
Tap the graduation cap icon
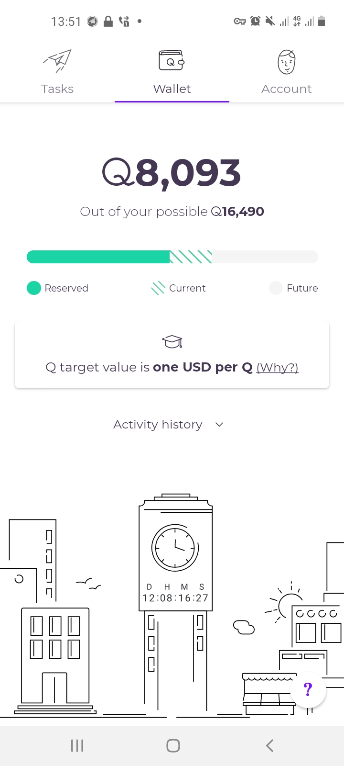[172, 341]
